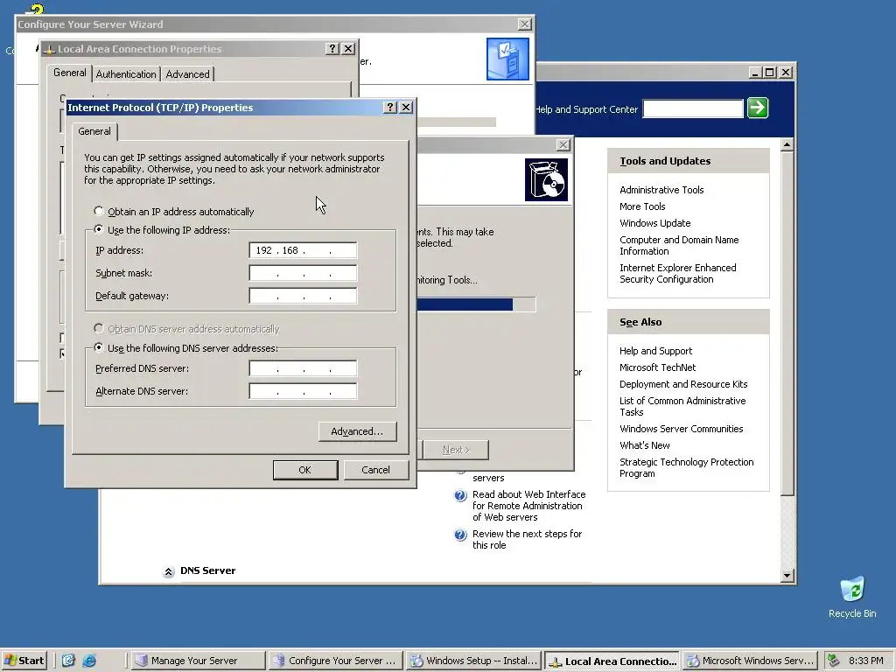Click the Default gateway field
The width and height of the screenshot is (896, 672).
tap(303, 296)
